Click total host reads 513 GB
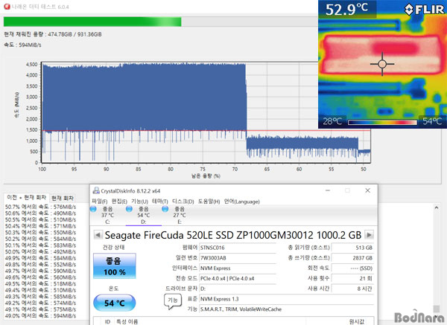 352,248
